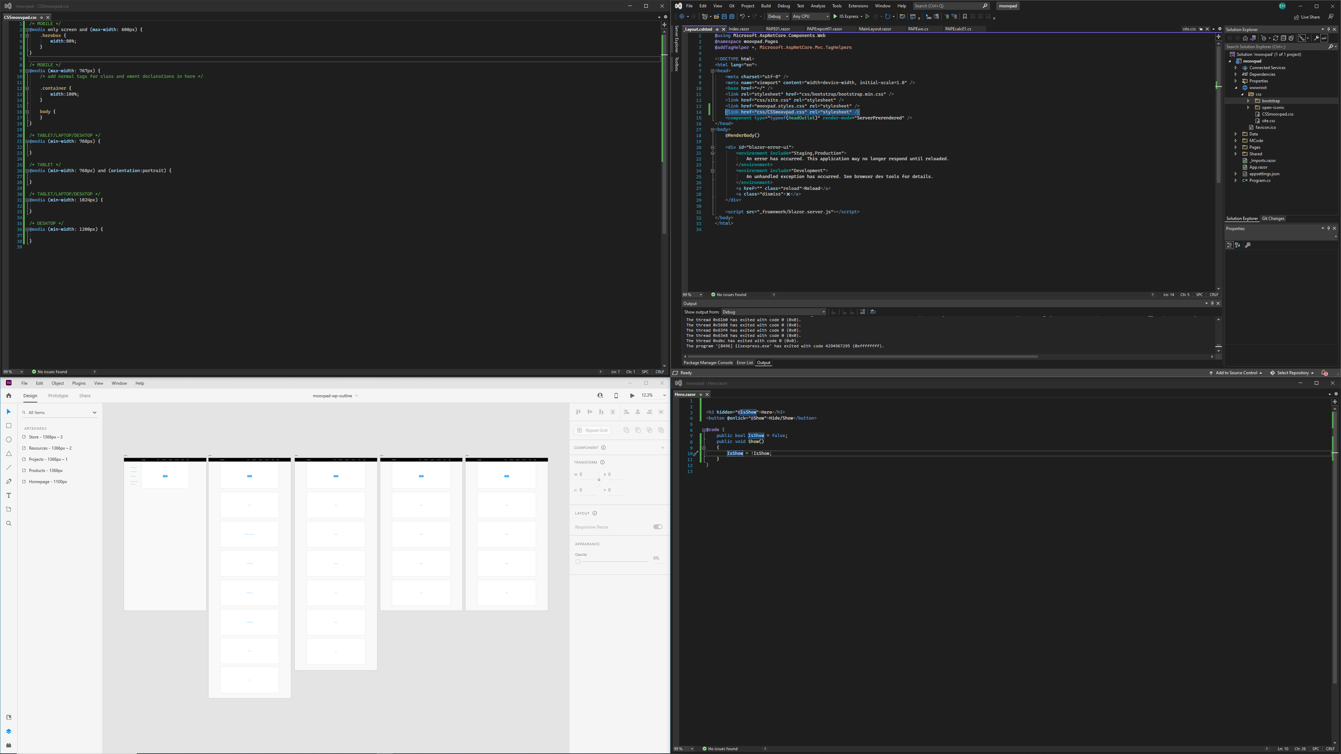Viewport: 1341px width, 754px height.
Task: Select the Line tool in Adobe XD
Action: point(8,467)
